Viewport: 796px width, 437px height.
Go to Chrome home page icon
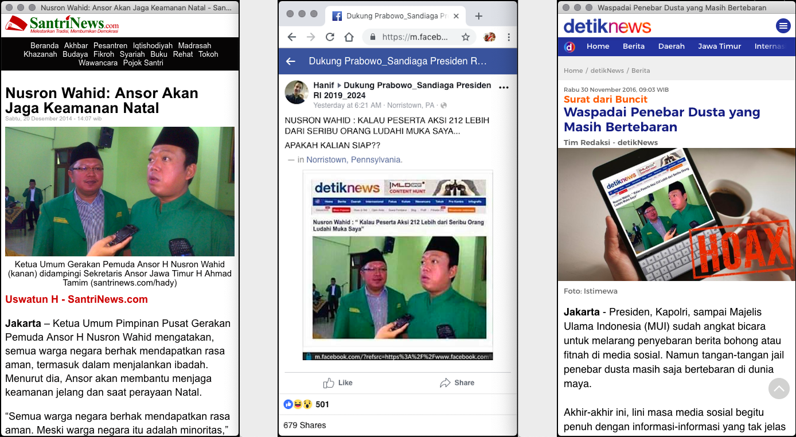(349, 37)
